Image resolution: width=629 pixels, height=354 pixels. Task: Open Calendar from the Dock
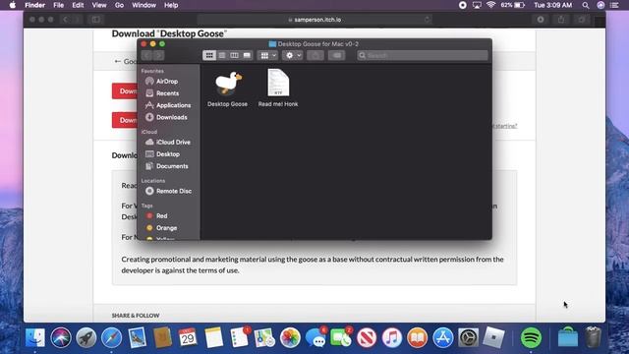click(188, 337)
